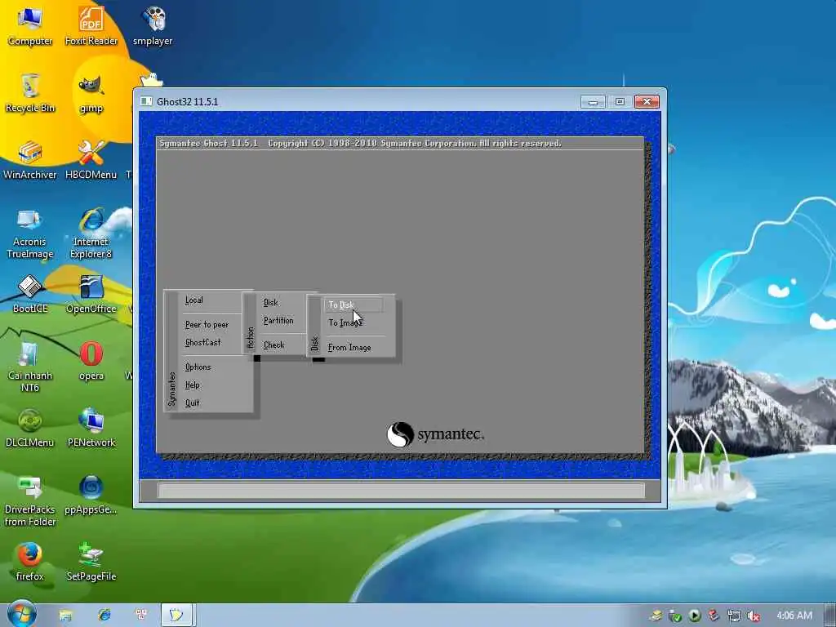Maximize the Ghost32 window

(x=620, y=101)
